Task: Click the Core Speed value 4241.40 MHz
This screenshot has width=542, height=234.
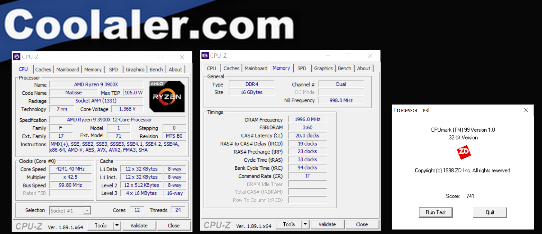Action: coord(70,169)
